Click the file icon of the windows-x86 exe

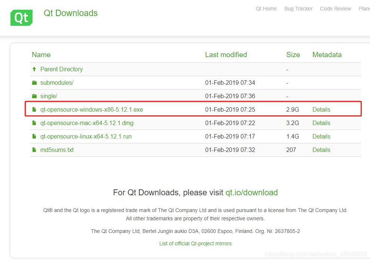[x=34, y=109]
